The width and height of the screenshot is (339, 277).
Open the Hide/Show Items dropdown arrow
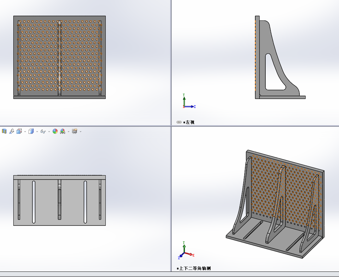[49, 132]
